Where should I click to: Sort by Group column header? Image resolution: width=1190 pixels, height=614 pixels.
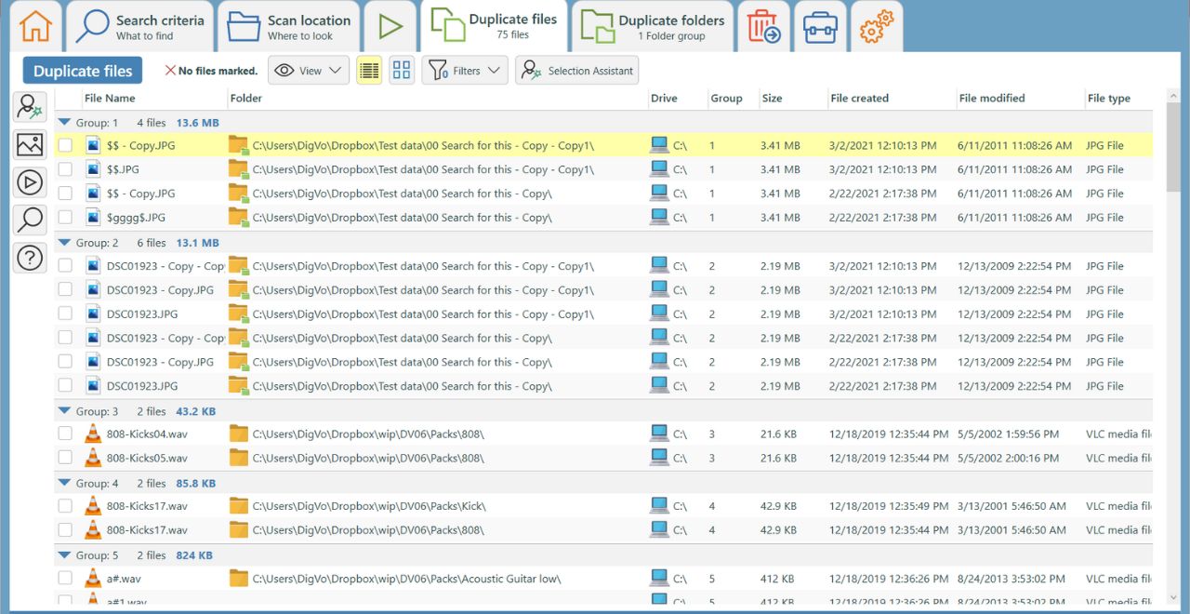[726, 98]
